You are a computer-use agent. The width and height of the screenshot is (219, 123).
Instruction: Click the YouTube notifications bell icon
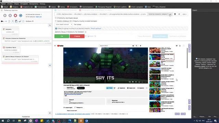click(180, 46)
